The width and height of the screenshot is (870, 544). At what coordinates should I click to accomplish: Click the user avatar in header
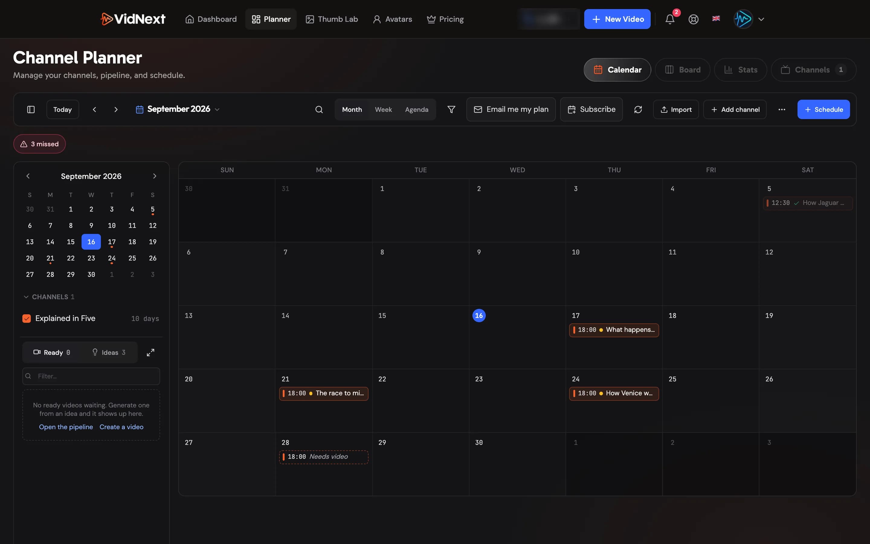pos(743,19)
